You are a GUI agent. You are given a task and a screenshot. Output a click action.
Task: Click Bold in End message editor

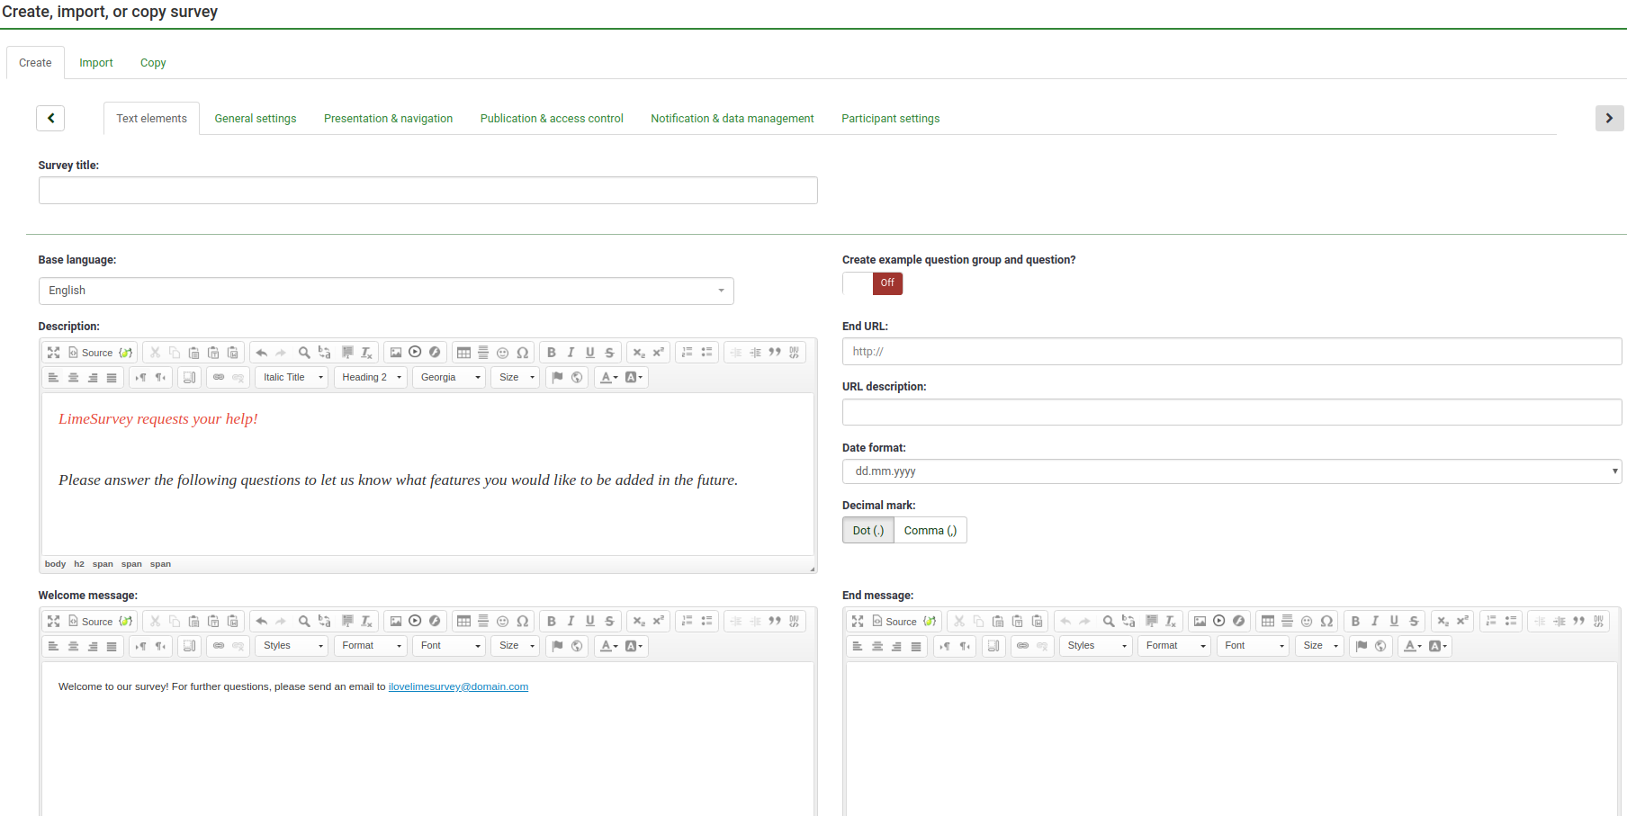(1355, 621)
